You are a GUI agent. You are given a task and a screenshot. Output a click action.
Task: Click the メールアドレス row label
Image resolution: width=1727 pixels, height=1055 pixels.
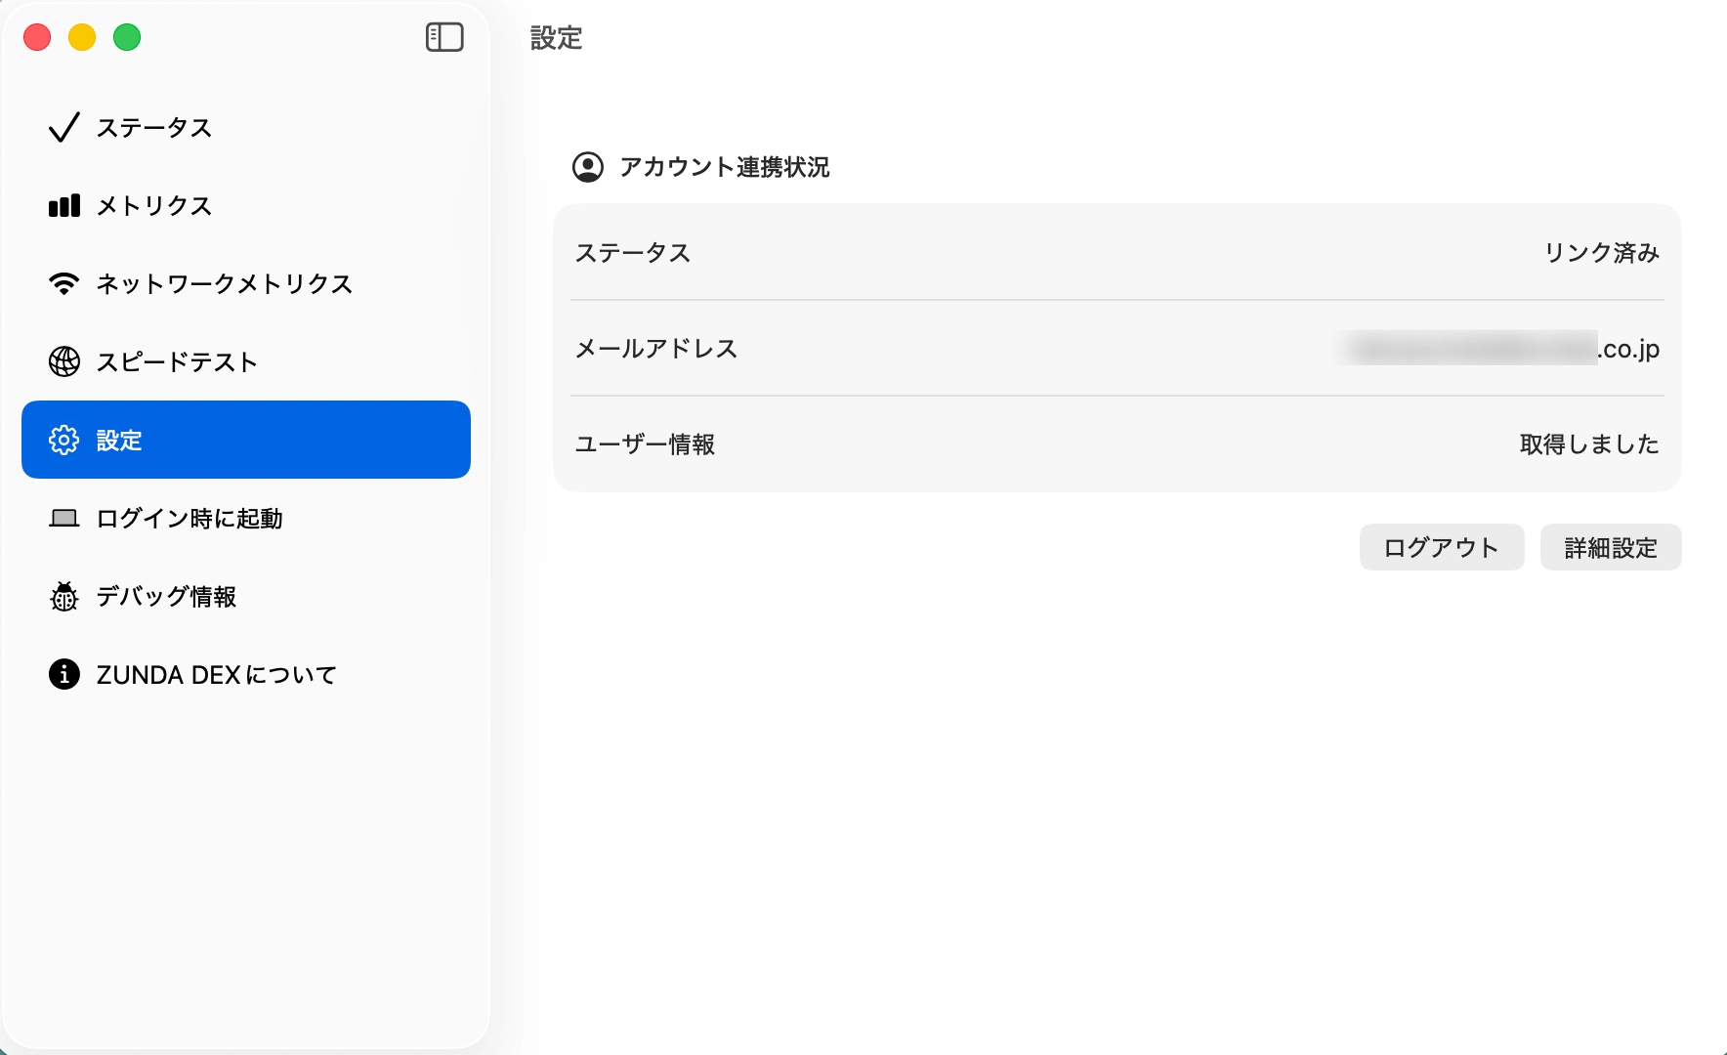[655, 349]
